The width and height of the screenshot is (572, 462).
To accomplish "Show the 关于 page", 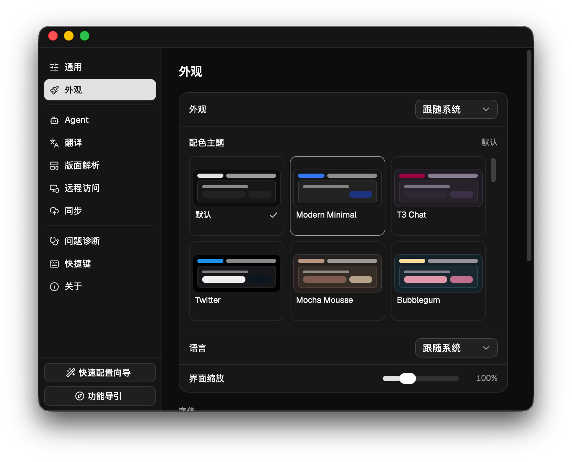I will [x=100, y=287].
